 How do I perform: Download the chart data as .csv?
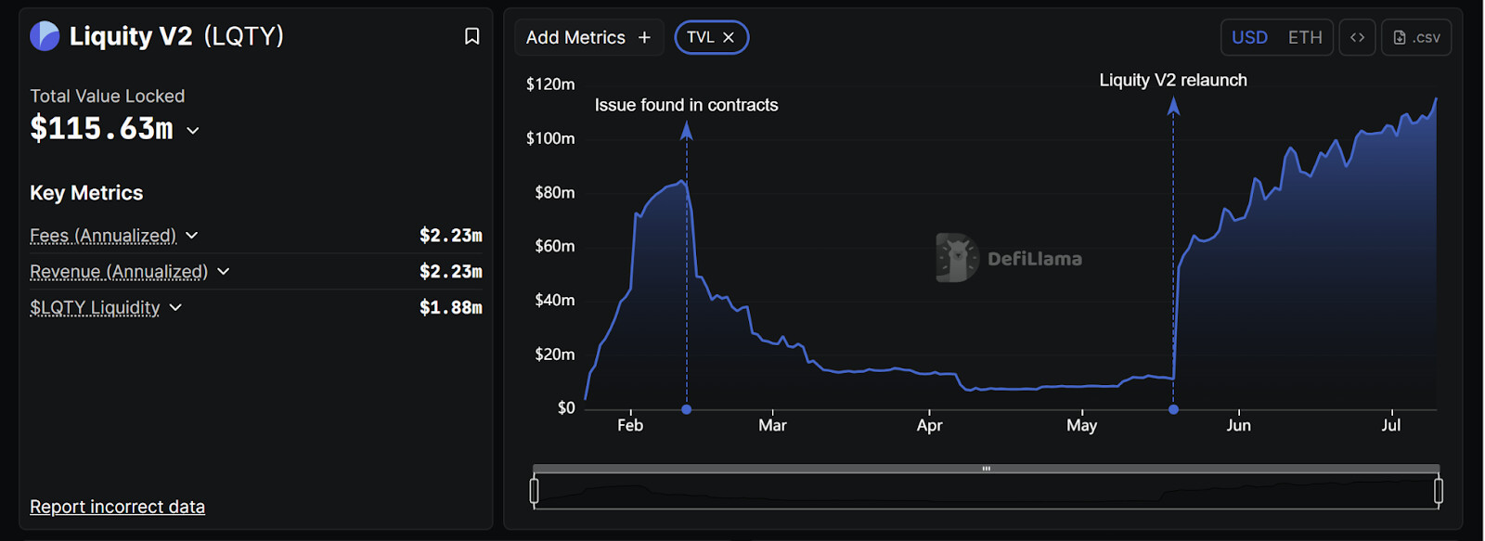coord(1416,37)
